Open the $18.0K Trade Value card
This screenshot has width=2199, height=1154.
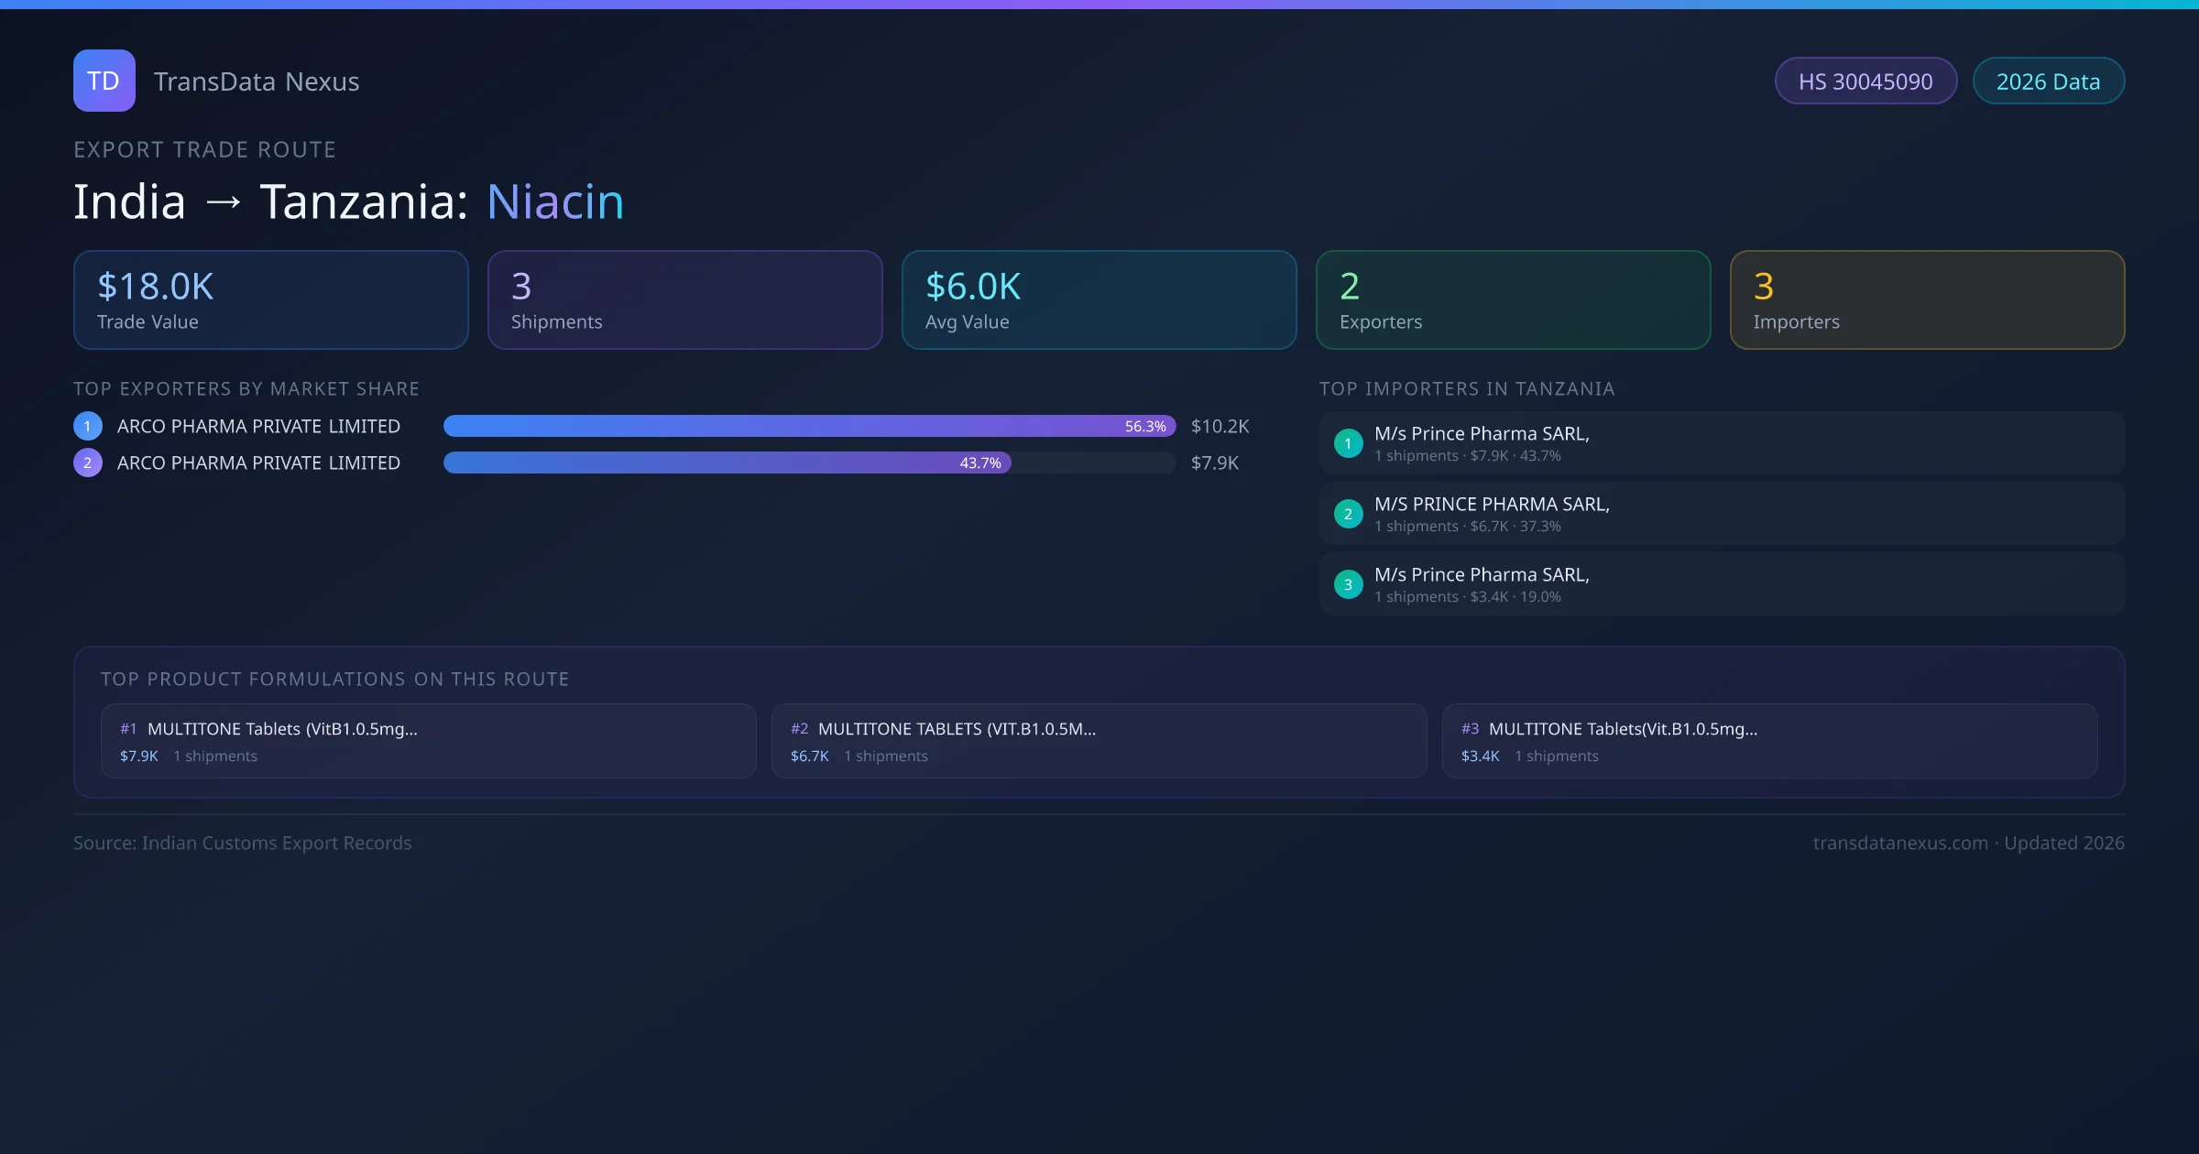270,300
